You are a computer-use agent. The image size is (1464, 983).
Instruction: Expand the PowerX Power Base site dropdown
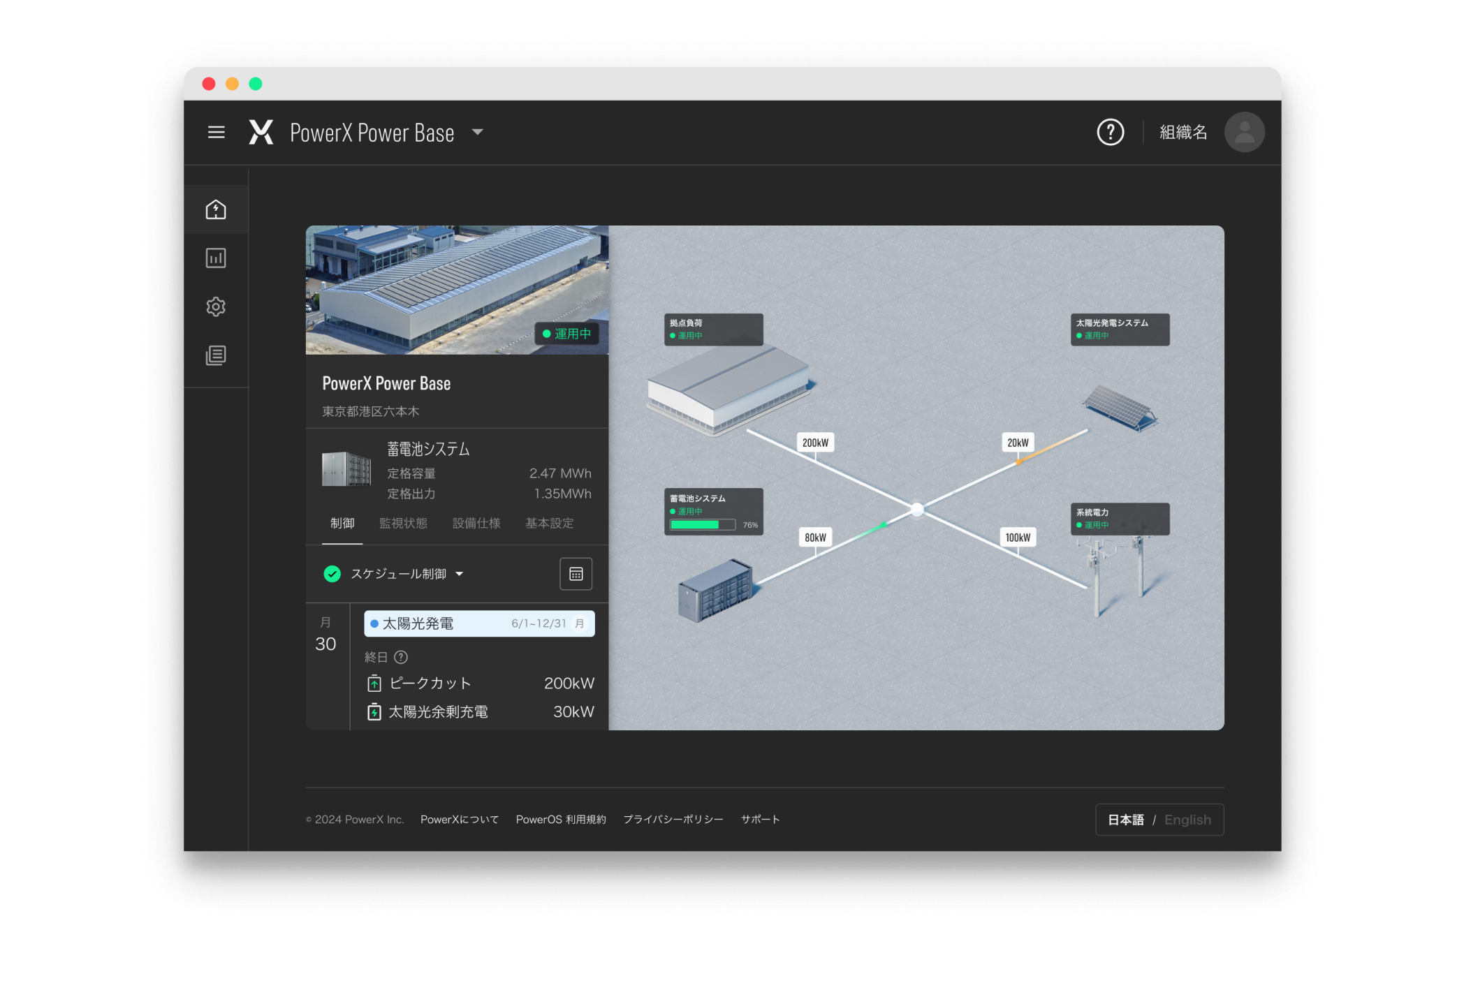(x=478, y=132)
